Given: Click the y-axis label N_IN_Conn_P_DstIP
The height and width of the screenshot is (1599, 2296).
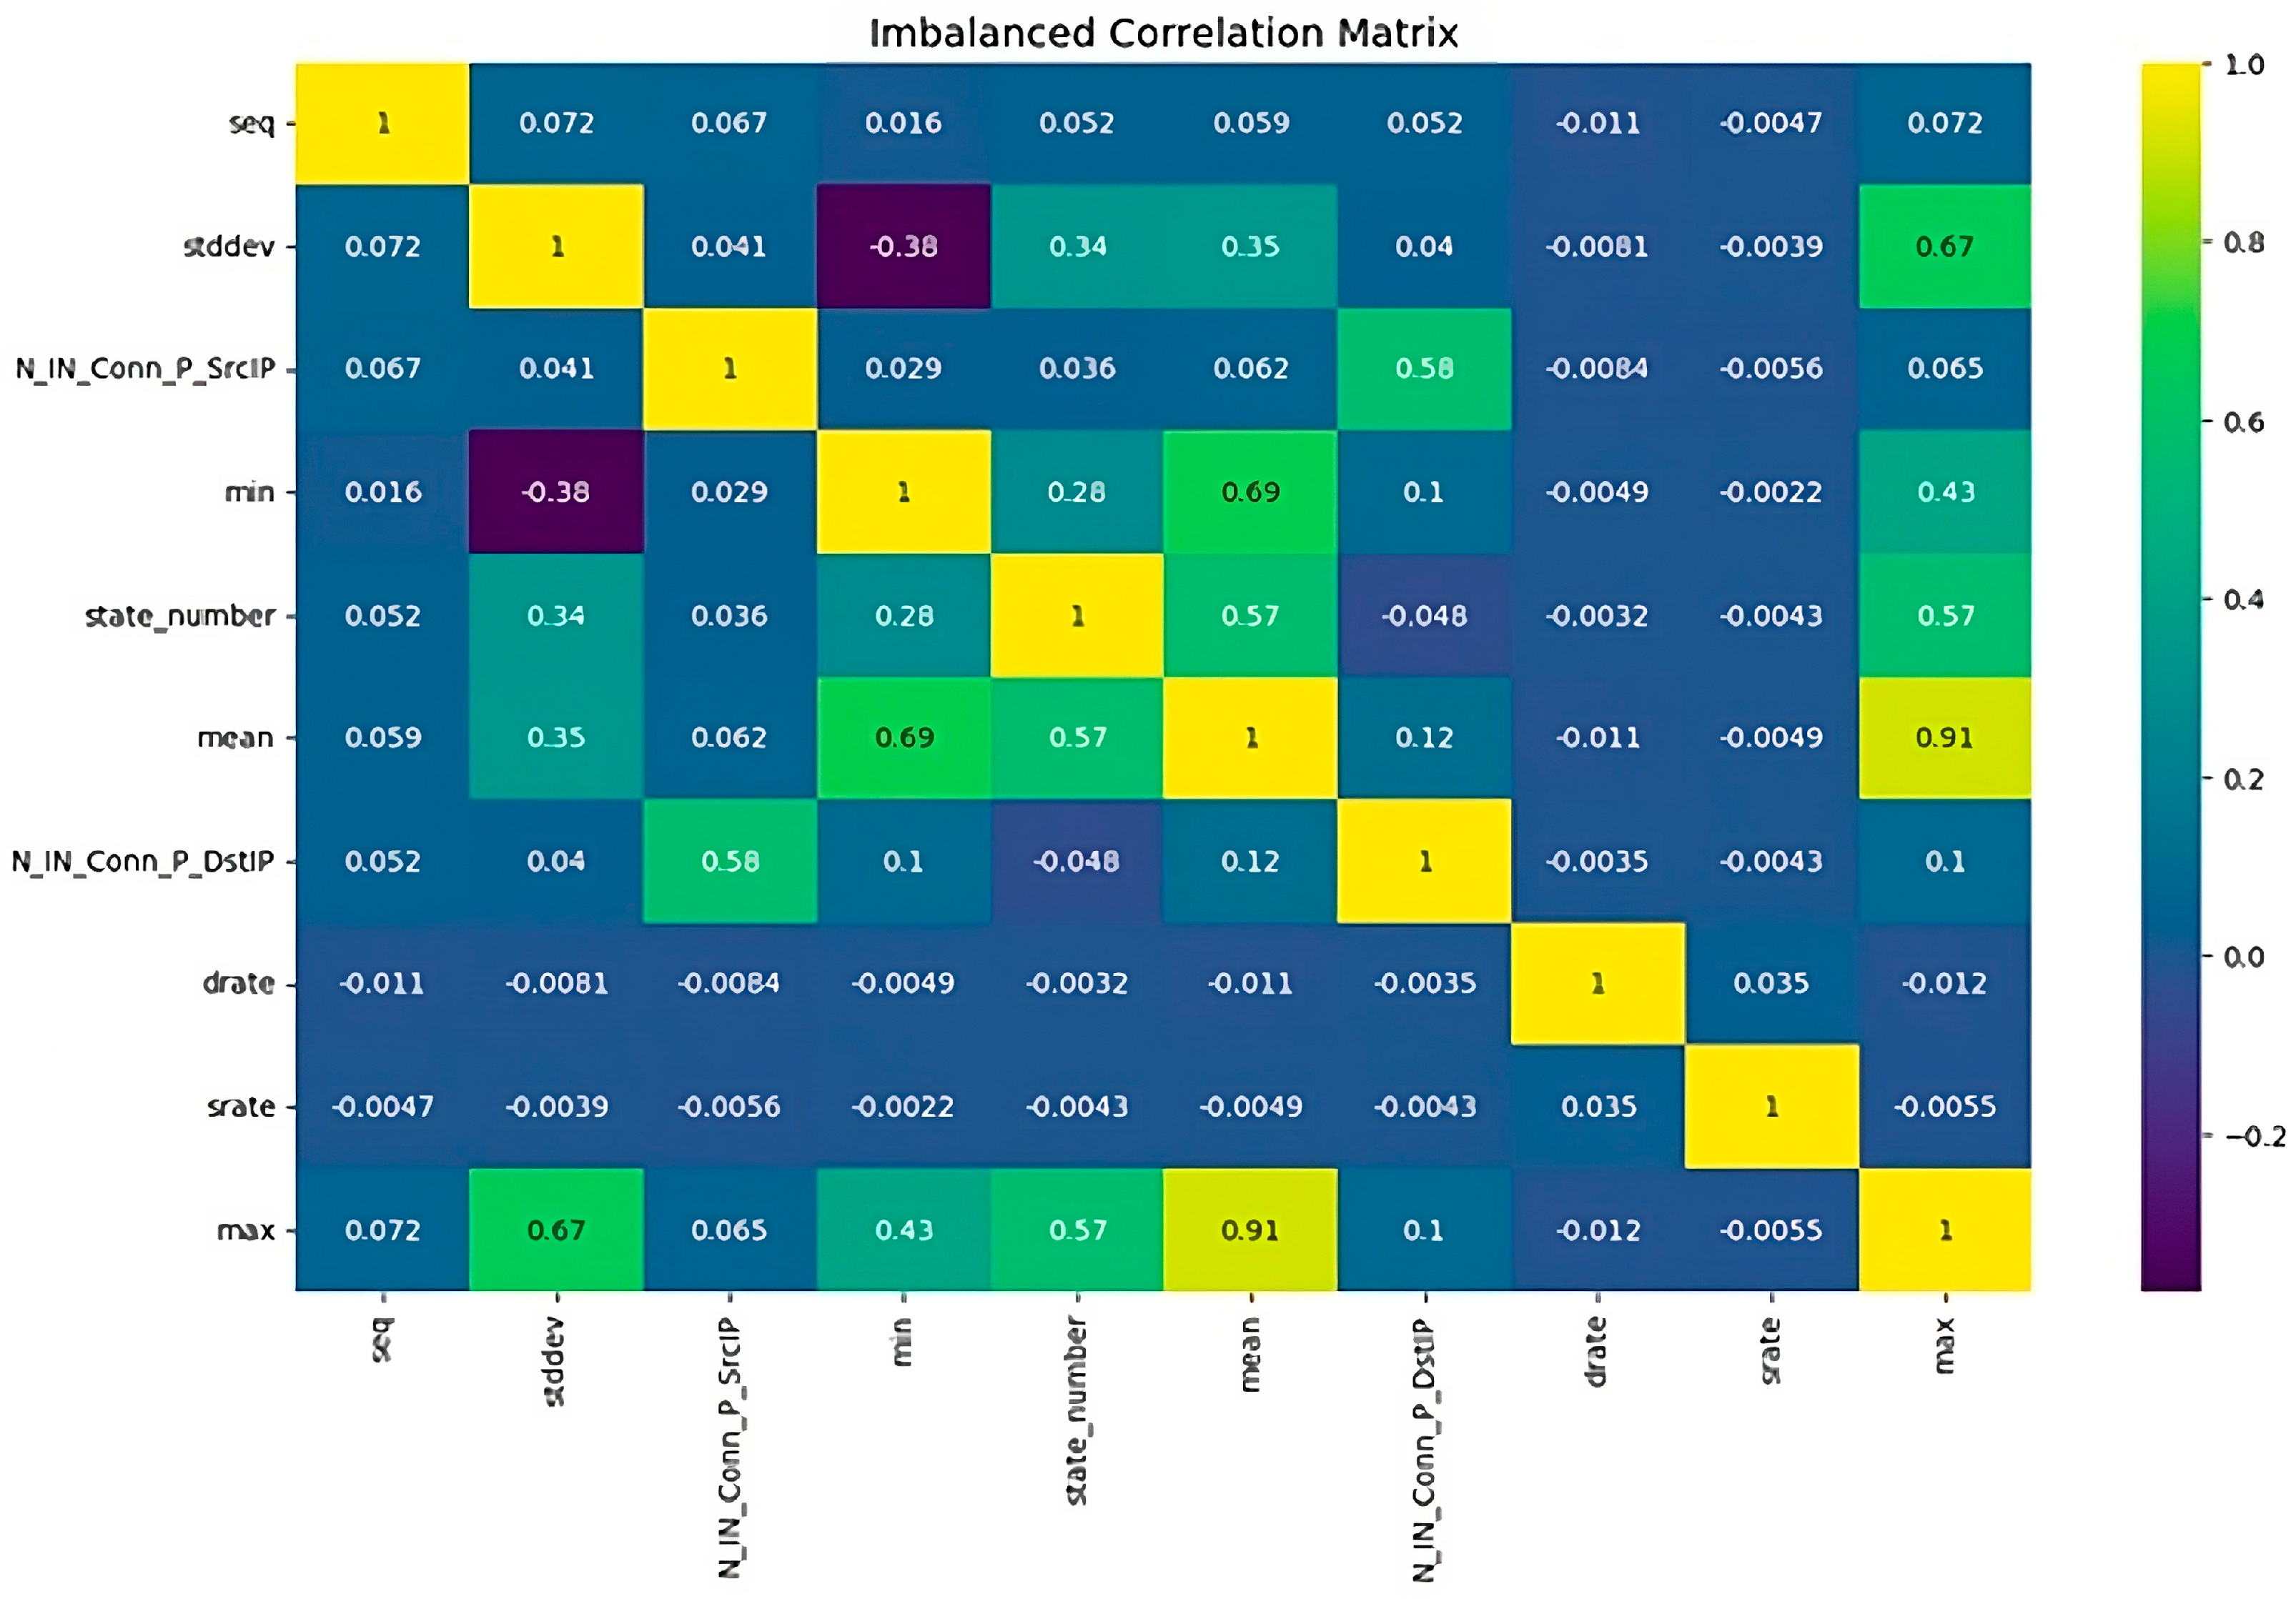Looking at the screenshot, I should click(x=142, y=860).
